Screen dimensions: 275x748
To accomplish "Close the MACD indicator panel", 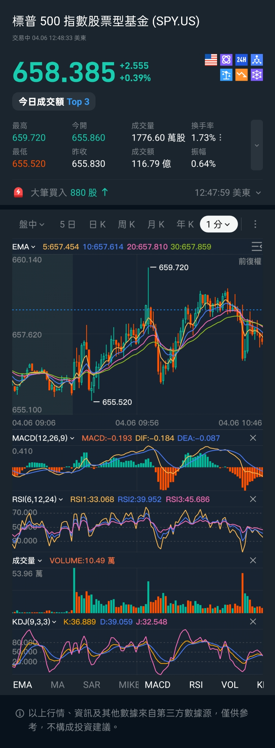I will pos(253,438).
